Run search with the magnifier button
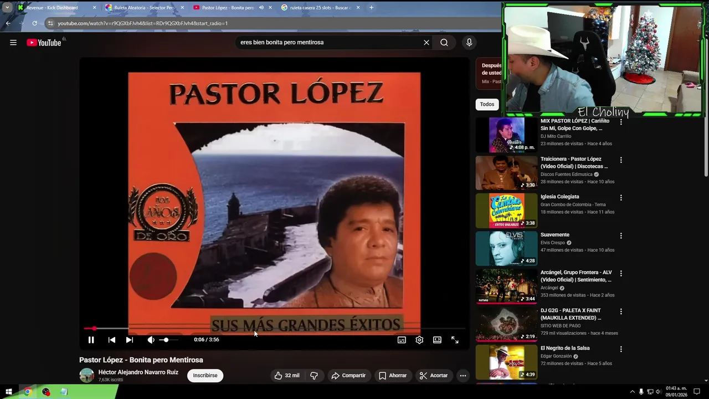 444,42
